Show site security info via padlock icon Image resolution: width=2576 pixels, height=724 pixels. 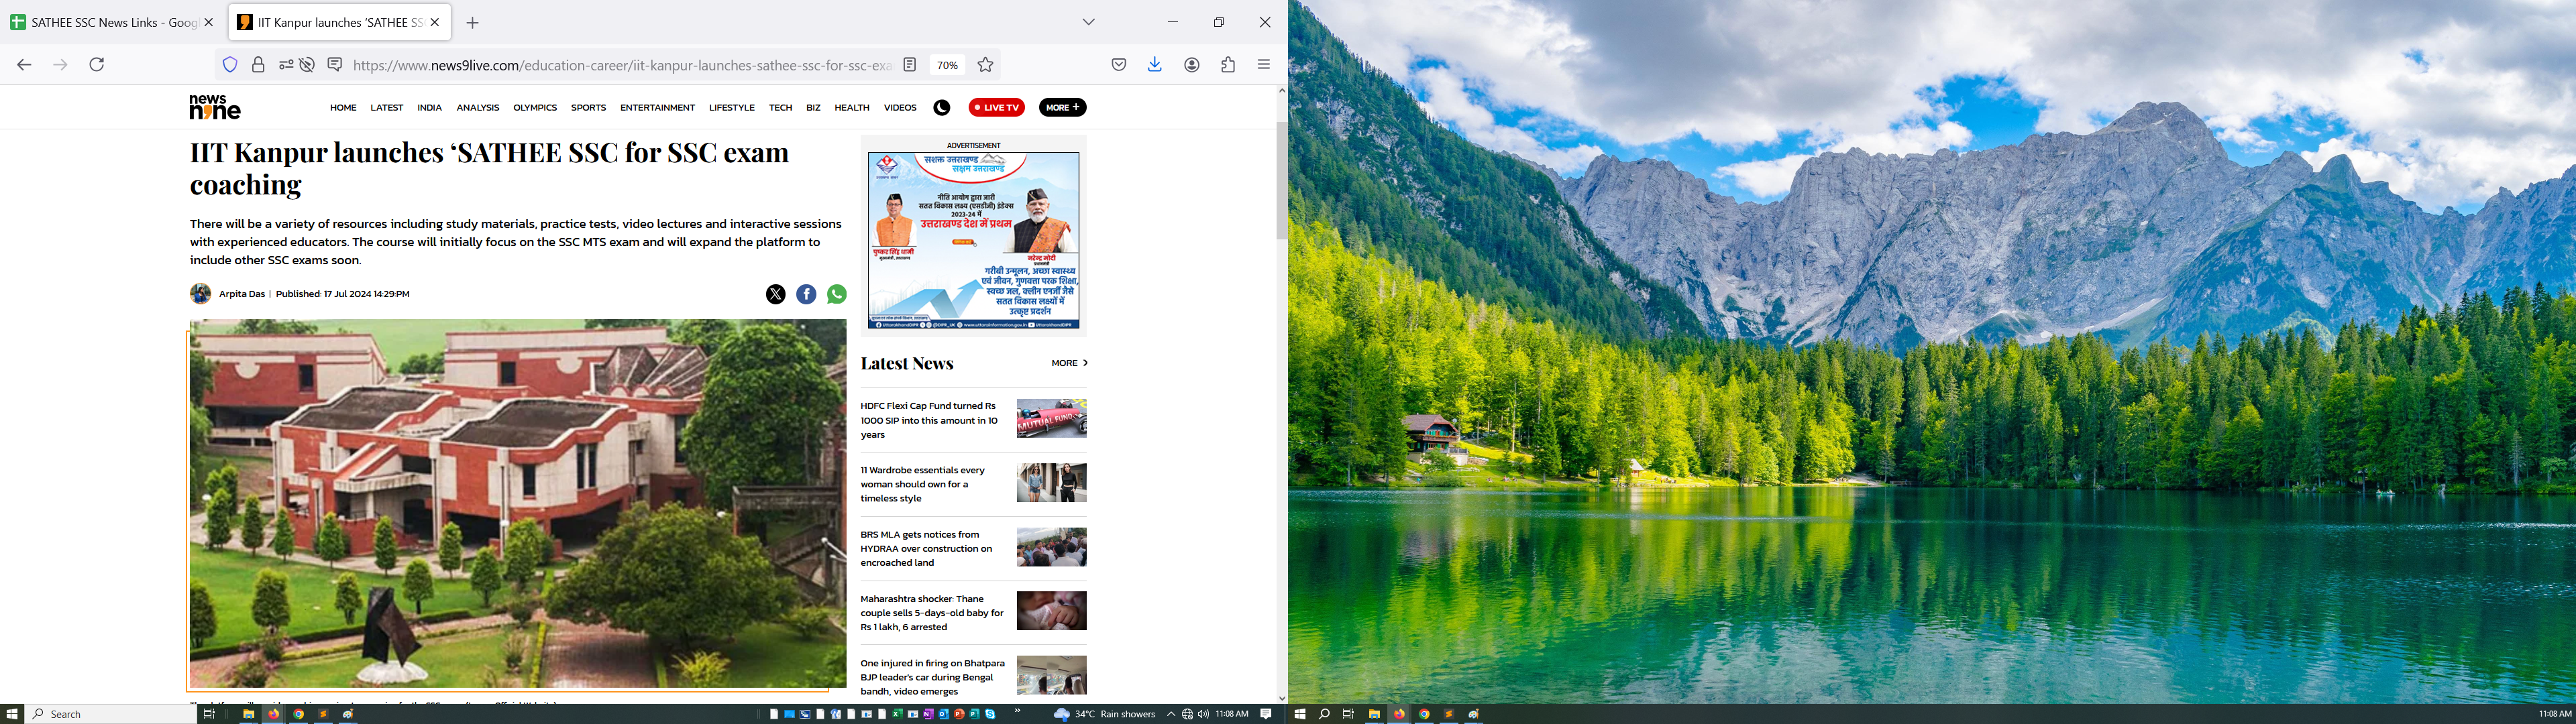click(258, 65)
